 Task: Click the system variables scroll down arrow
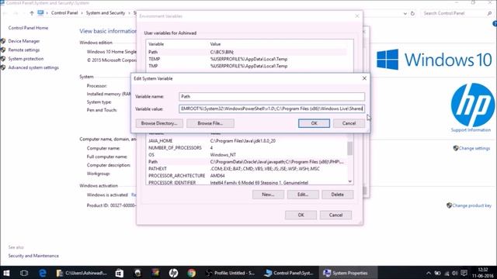(x=350, y=181)
